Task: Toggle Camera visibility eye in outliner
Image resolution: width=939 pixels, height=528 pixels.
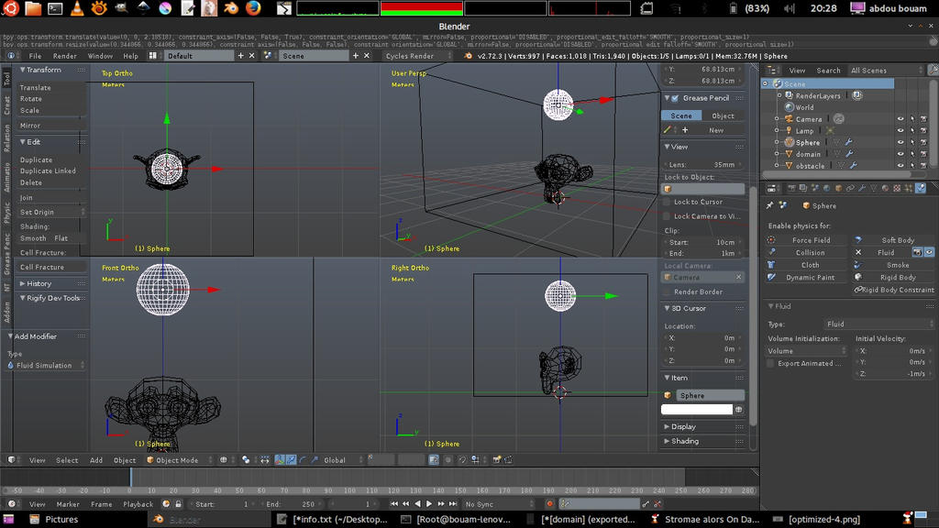Action: [900, 118]
